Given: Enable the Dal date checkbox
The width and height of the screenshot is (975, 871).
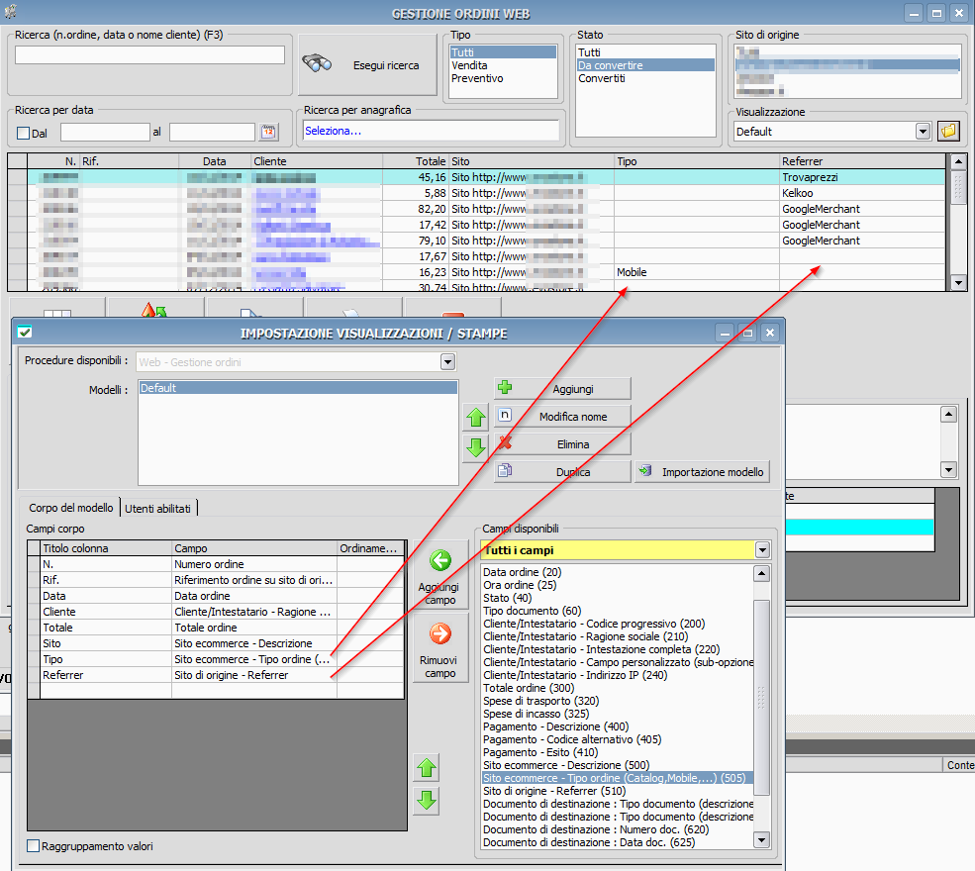Looking at the screenshot, I should click(x=24, y=133).
